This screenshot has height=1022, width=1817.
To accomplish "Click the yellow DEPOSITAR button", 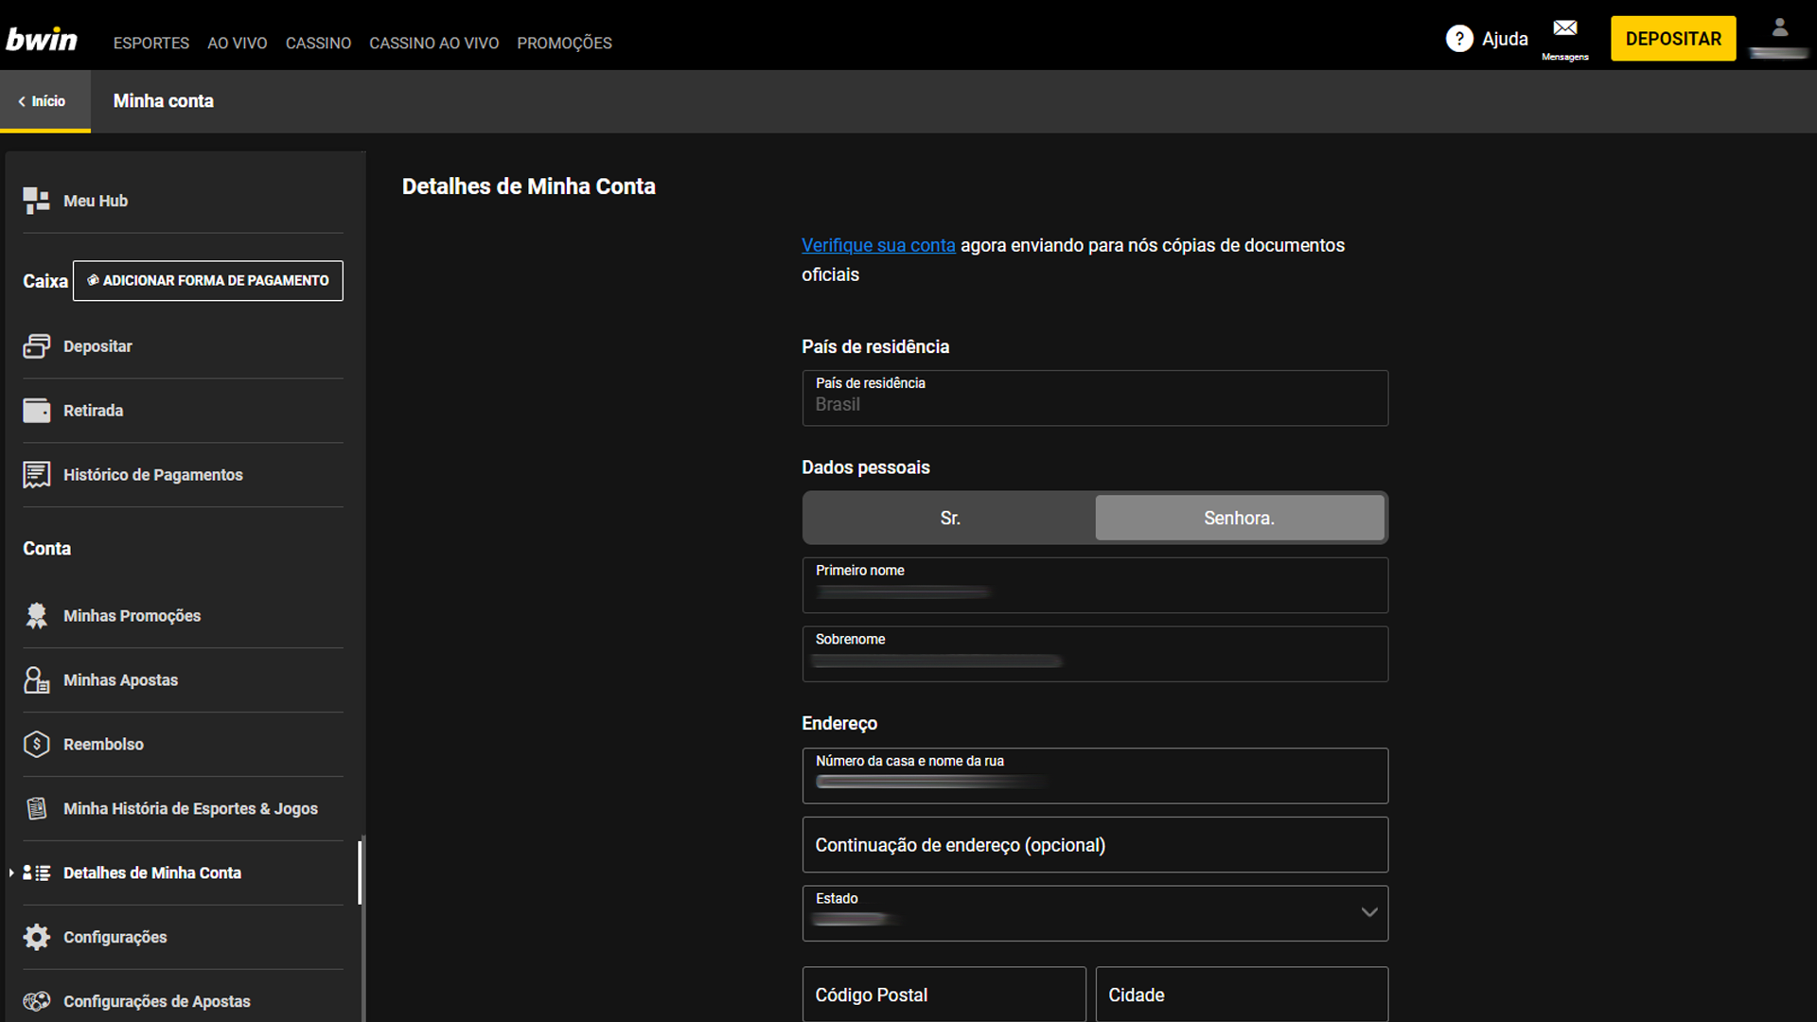I will [1673, 39].
